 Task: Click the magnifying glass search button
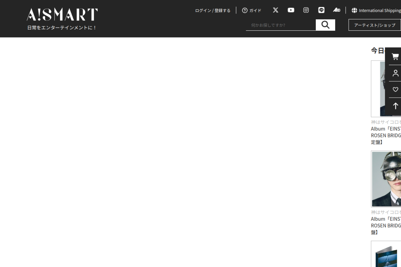tap(325, 25)
